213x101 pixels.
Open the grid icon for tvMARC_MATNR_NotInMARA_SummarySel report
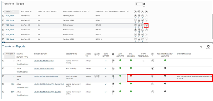click(x=113, y=84)
